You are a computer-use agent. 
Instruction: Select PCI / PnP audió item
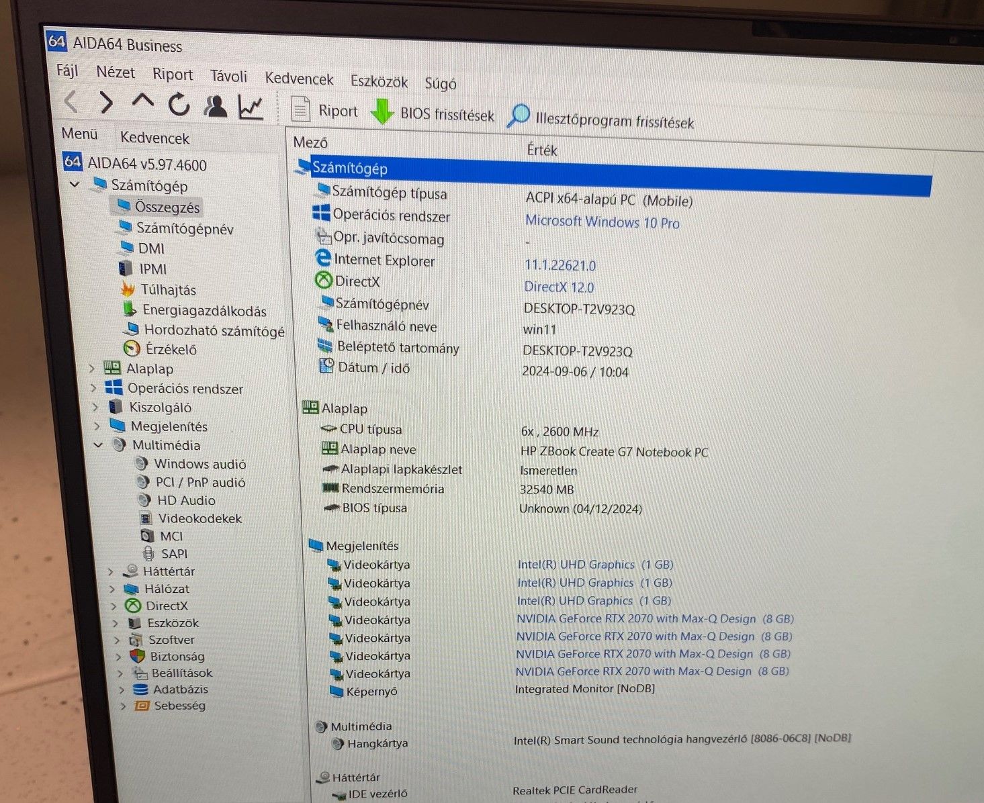191,482
